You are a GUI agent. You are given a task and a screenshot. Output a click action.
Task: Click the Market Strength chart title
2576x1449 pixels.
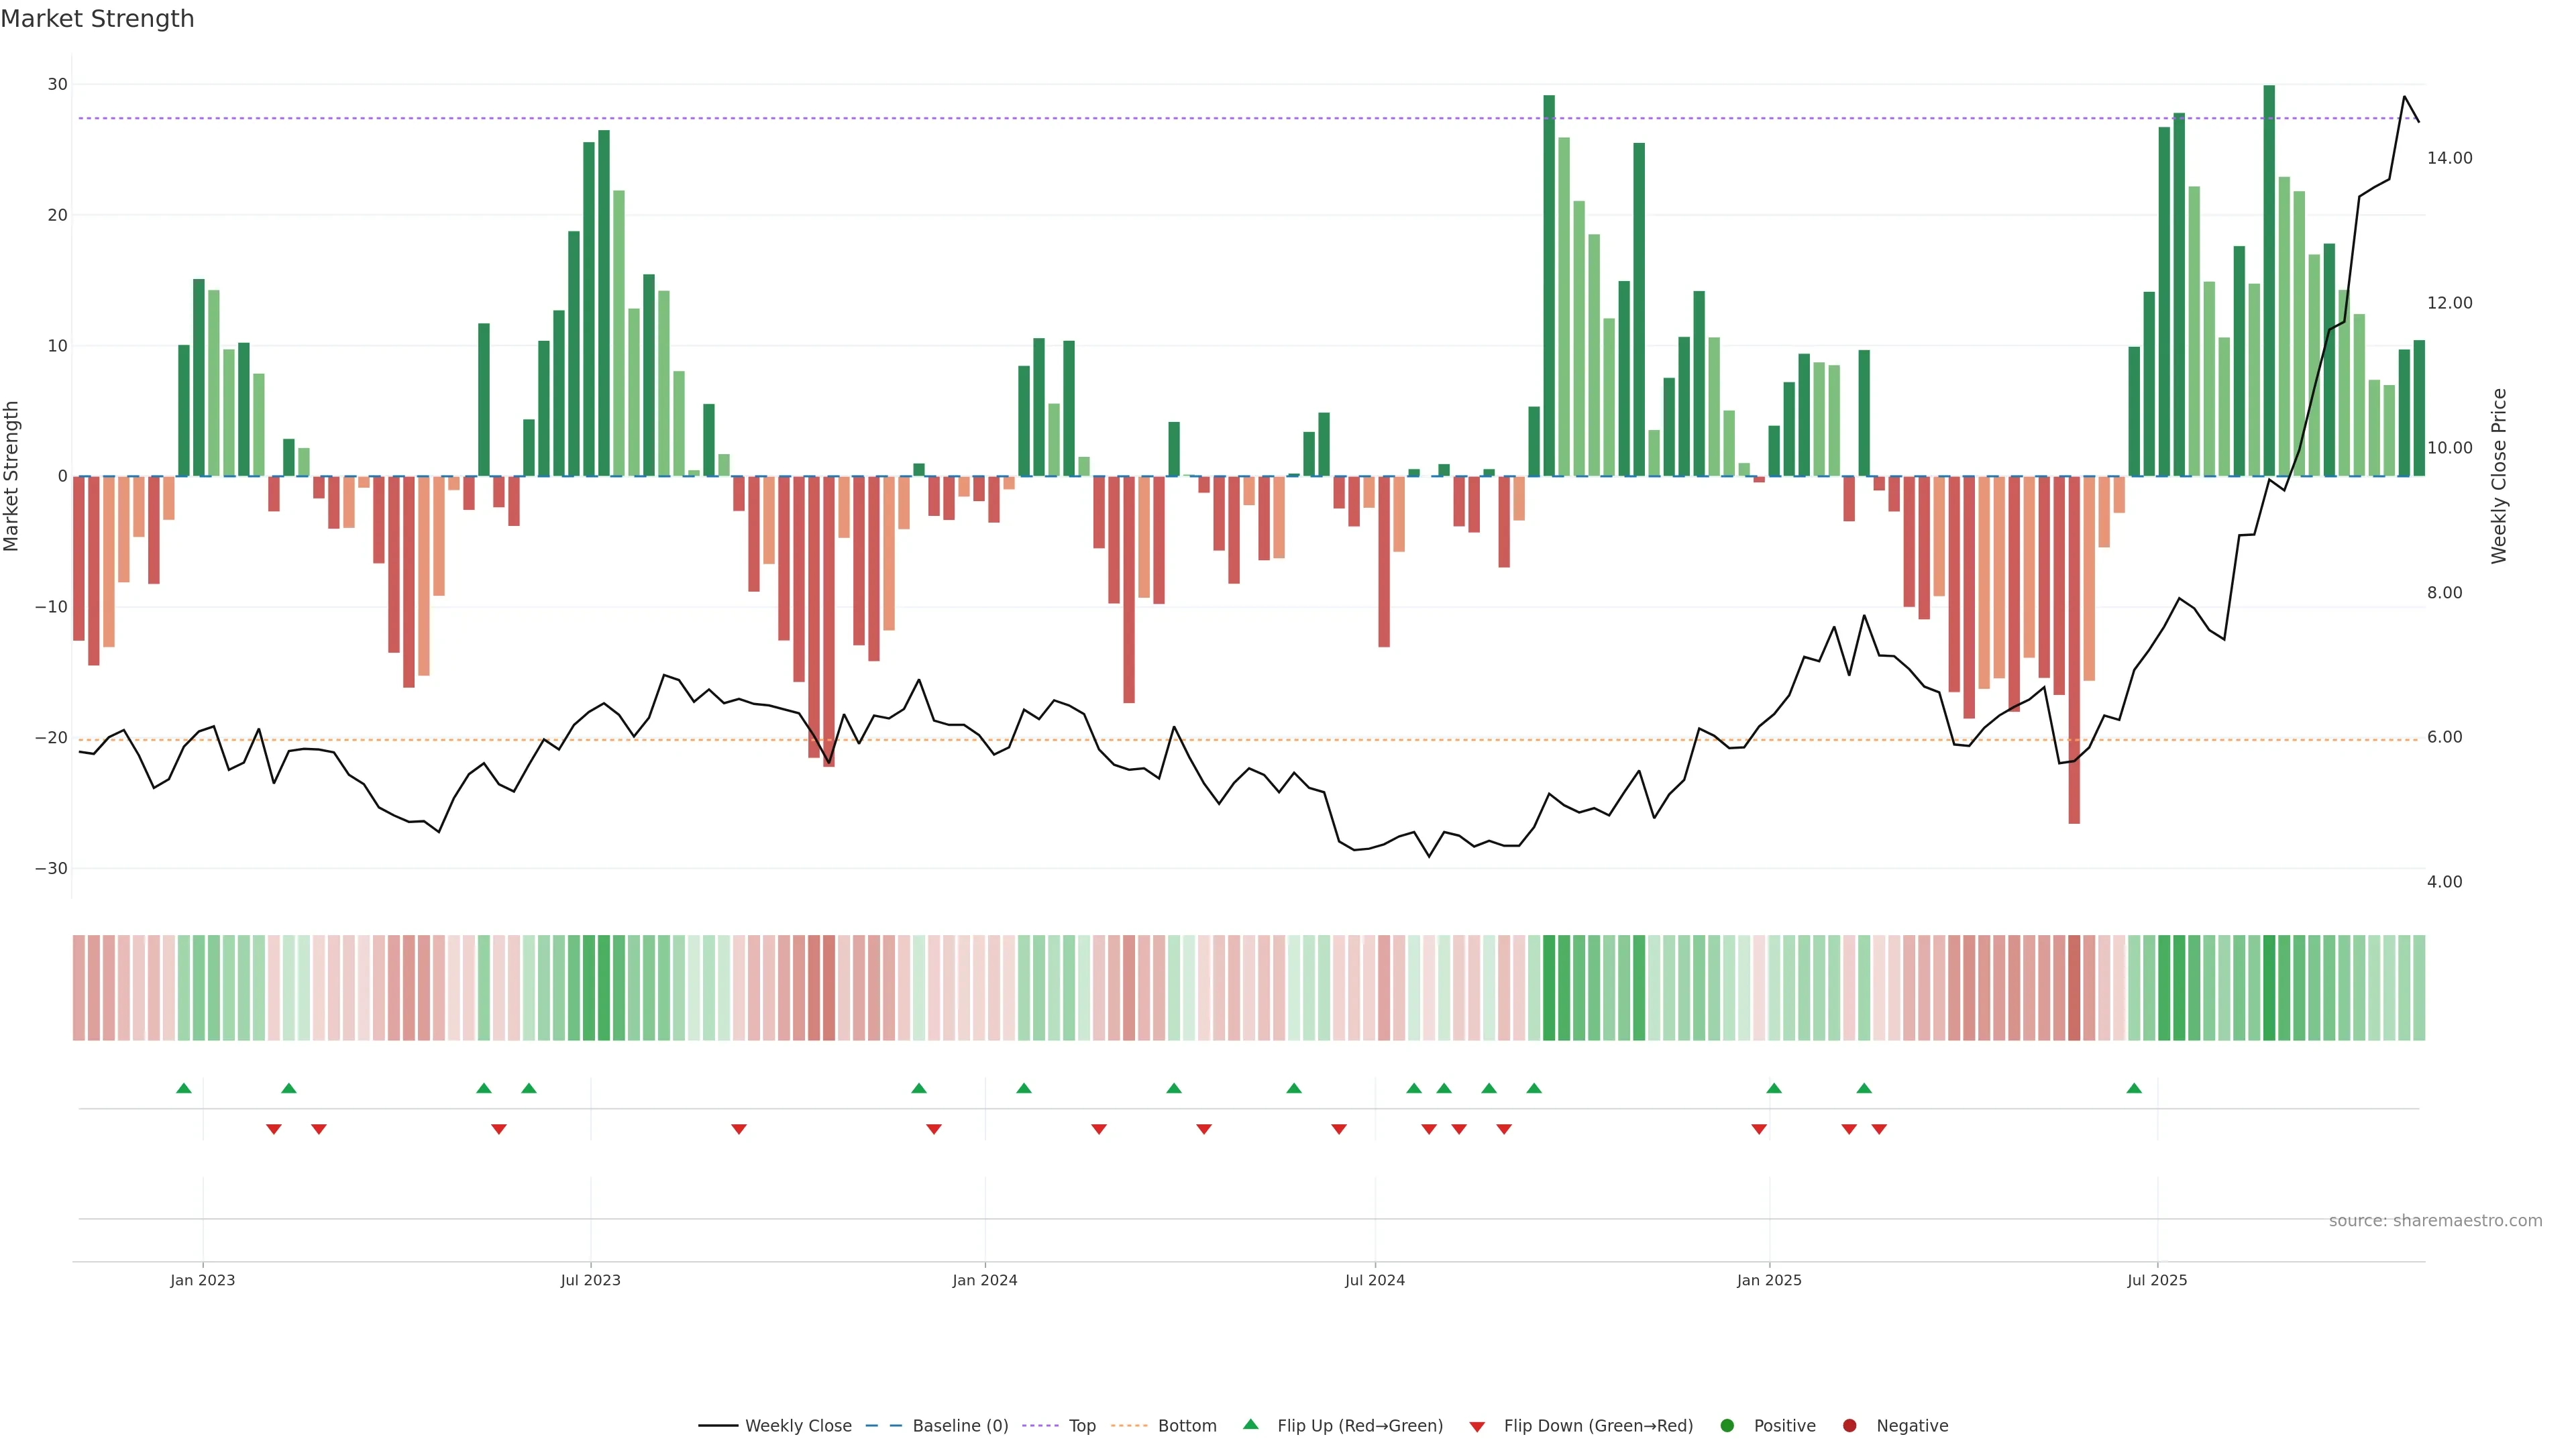(98, 19)
